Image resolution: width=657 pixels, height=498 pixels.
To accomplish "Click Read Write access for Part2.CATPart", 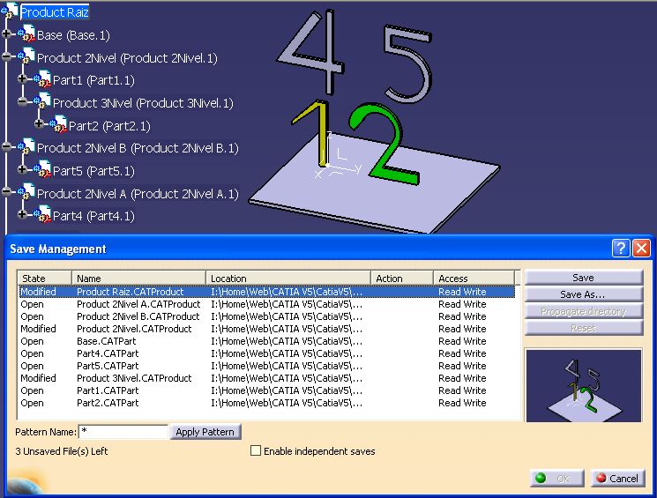I will point(462,403).
